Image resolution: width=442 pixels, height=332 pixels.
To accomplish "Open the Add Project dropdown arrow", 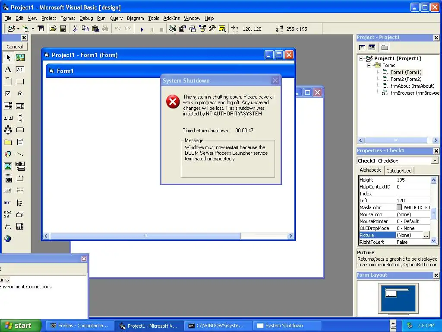I will 18,29.
